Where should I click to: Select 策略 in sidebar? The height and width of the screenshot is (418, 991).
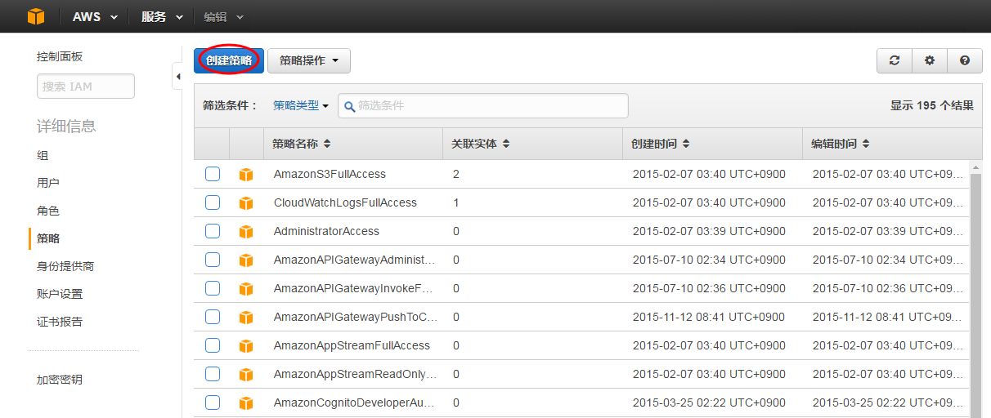48,238
